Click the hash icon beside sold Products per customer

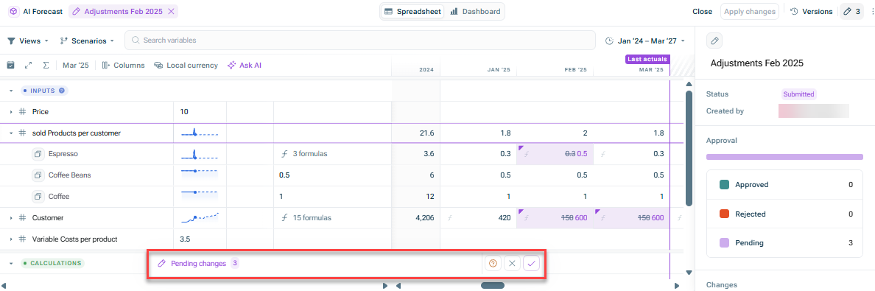(x=23, y=133)
